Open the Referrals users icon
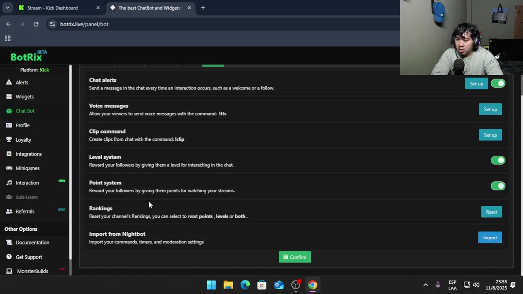 (9, 212)
